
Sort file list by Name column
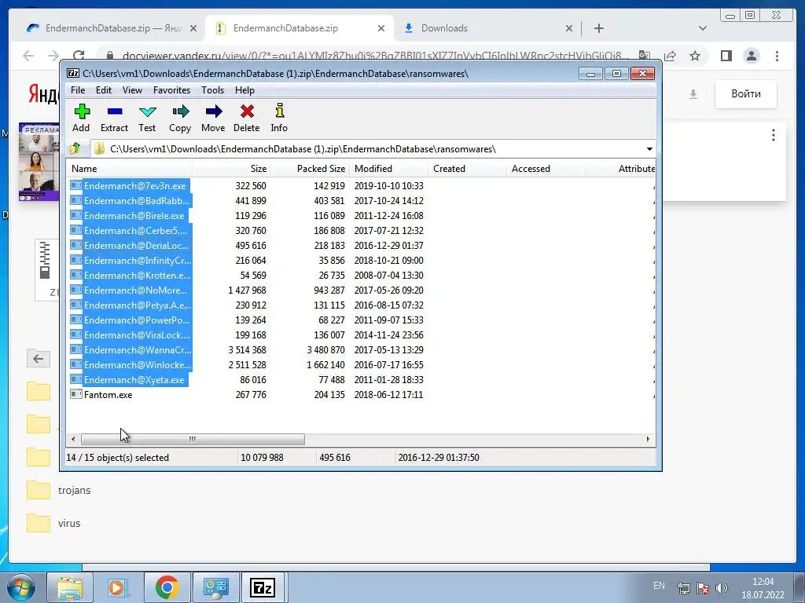click(x=130, y=169)
